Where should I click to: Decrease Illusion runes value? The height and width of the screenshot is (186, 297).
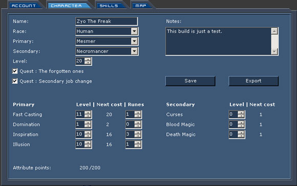click(138, 146)
